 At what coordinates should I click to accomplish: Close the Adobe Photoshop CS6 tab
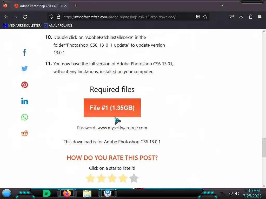click(x=65, y=6)
